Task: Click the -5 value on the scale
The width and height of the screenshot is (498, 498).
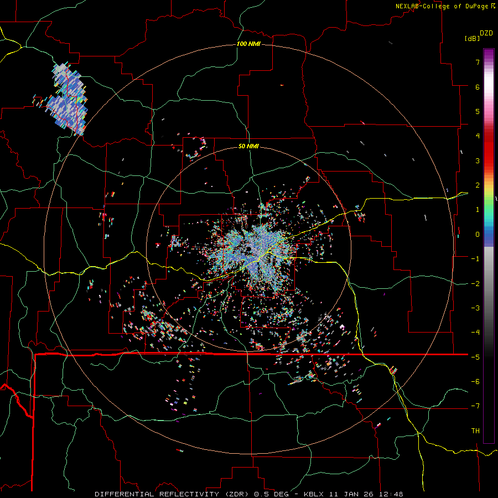Action: click(475, 357)
